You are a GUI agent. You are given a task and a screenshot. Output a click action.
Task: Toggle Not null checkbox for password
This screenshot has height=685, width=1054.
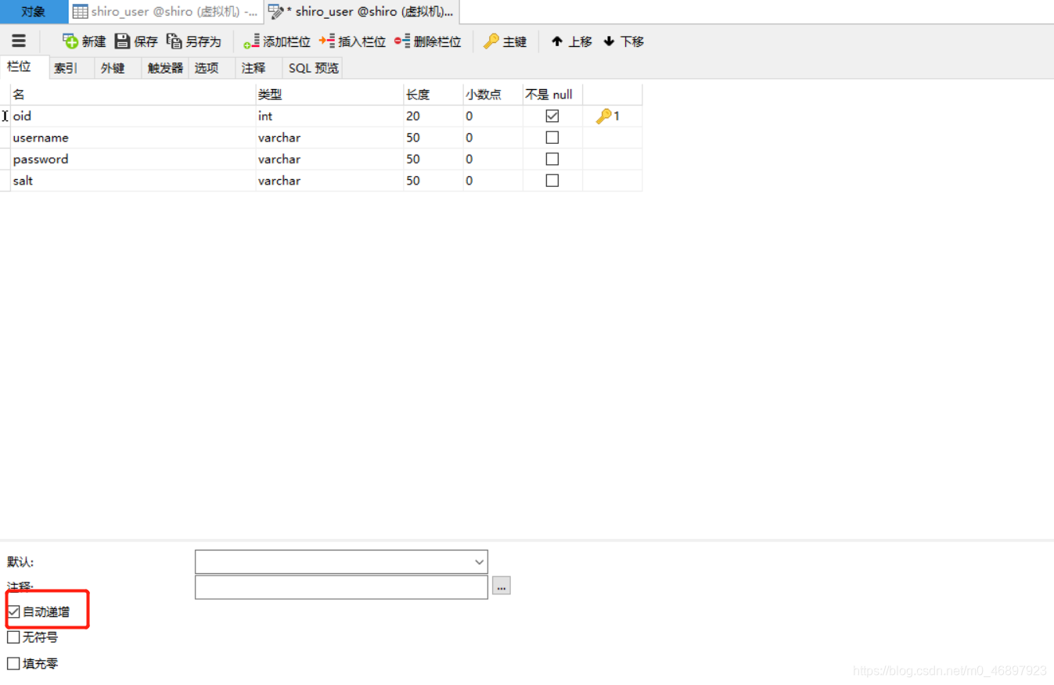click(552, 159)
